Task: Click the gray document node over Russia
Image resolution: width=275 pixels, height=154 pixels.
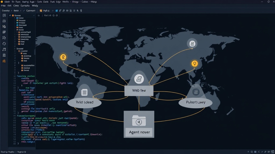Action: click(x=192, y=43)
